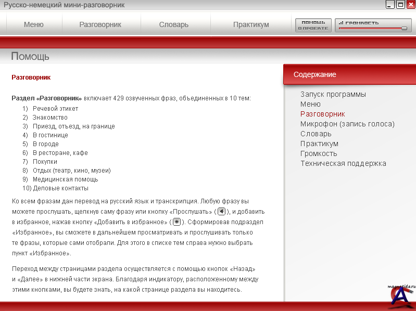
Task: Open Микрофон (запись голоса) help topic
Action: click(x=347, y=124)
